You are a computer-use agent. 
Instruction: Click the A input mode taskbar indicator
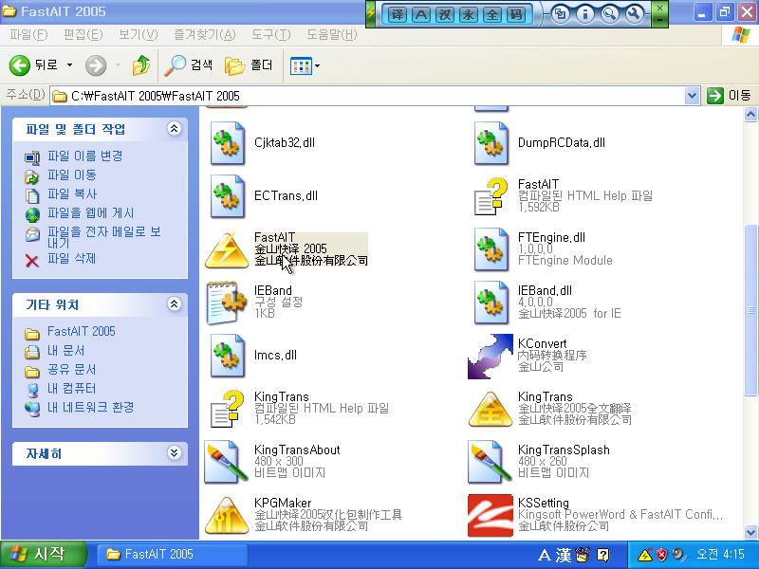[x=544, y=555]
